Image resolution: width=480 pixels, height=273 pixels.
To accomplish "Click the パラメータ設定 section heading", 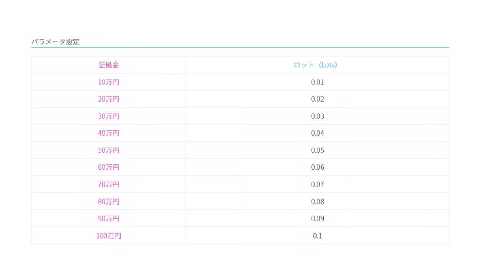I will point(55,42).
